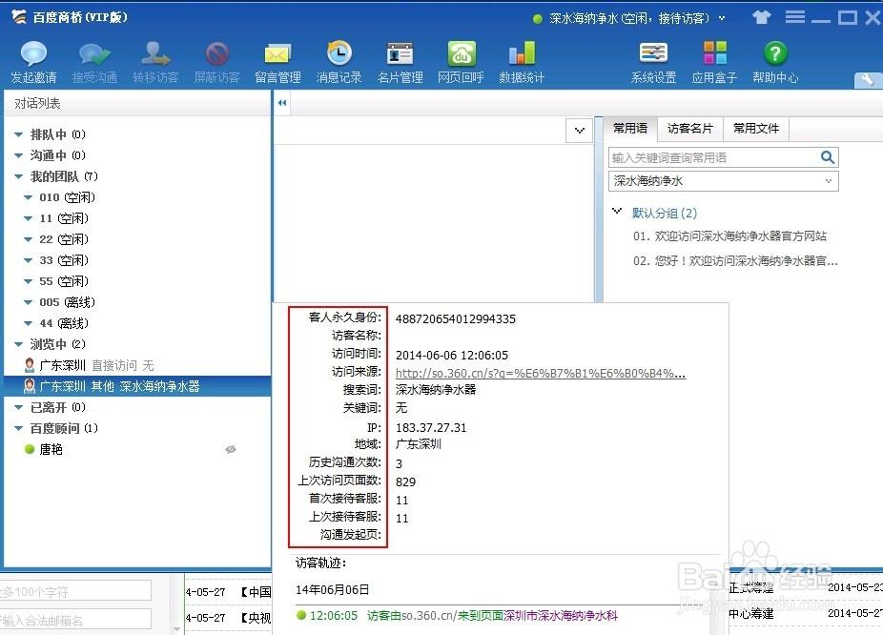Expand team member 010 (空闲)
Viewport: 883px width, 635px height.
[x=29, y=197]
